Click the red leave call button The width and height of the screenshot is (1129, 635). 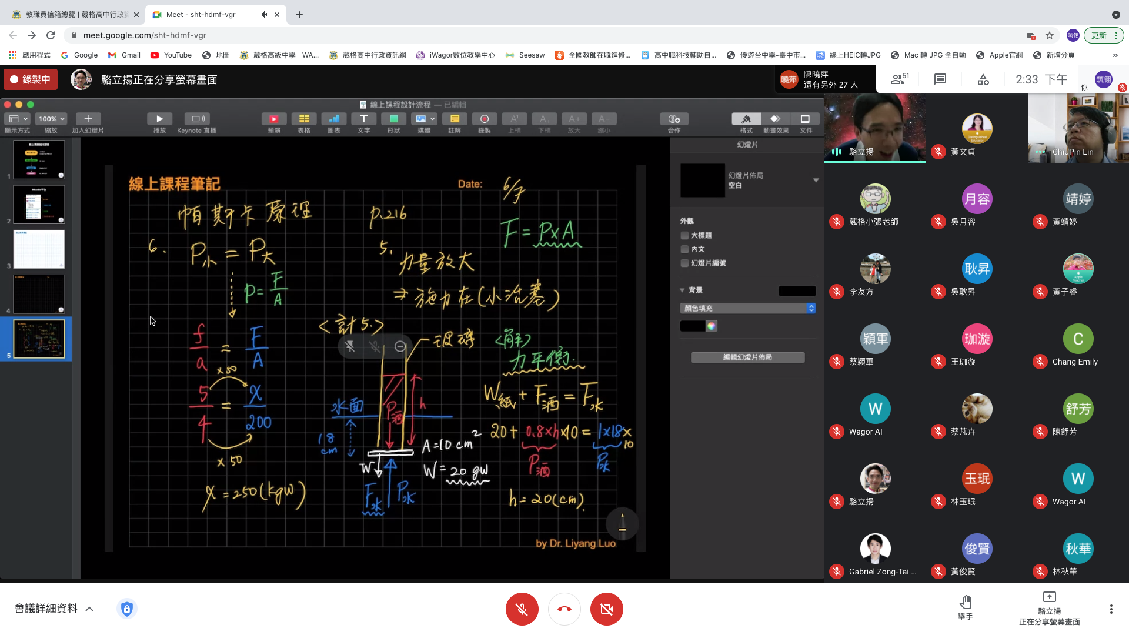click(564, 609)
